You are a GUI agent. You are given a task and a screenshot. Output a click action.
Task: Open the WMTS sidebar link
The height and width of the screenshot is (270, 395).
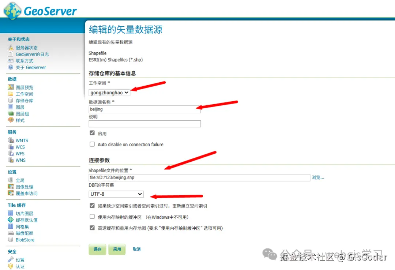coord(22,140)
